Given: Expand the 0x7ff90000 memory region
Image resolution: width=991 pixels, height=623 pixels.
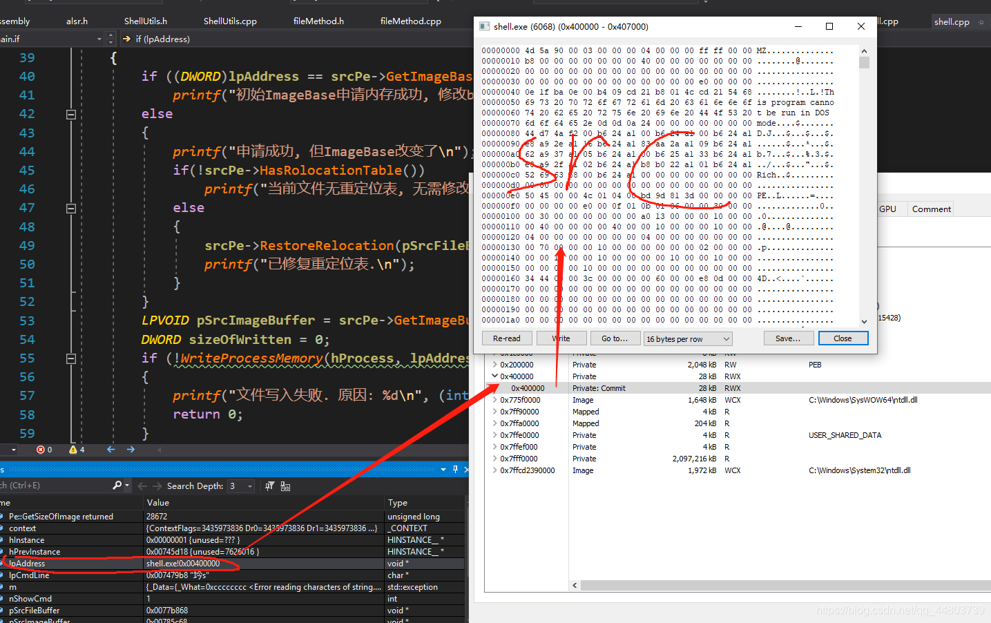Looking at the screenshot, I should pos(494,412).
